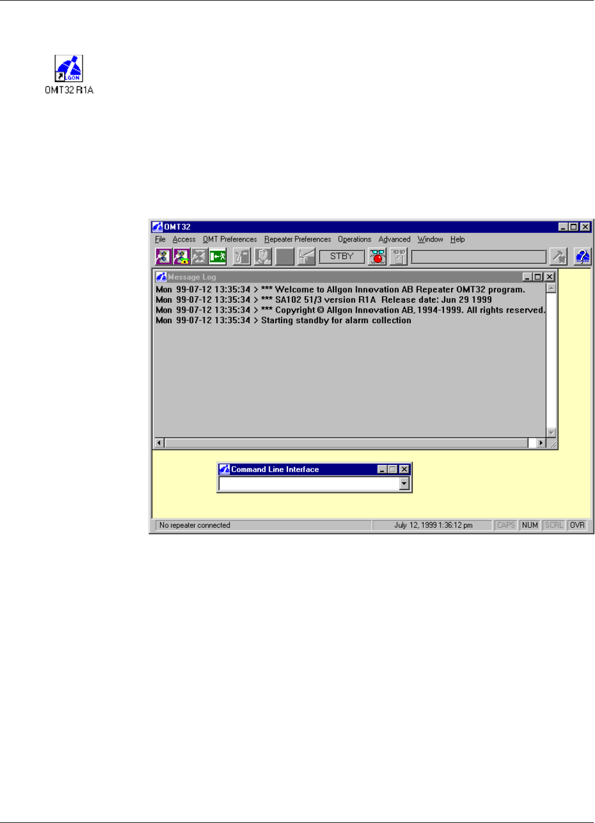Open the File menu
This screenshot has height=823, width=595.
pos(160,239)
